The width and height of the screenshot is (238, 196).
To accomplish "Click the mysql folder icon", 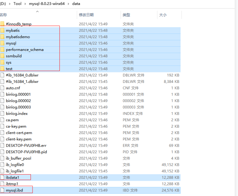I will (x=2, y=43).
